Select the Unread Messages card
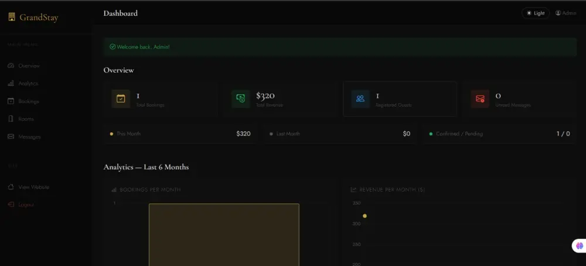 coord(519,99)
